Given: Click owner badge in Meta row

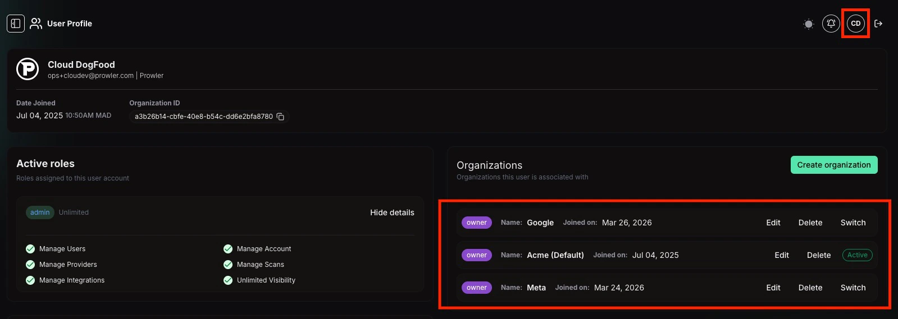Looking at the screenshot, I should [x=477, y=288].
